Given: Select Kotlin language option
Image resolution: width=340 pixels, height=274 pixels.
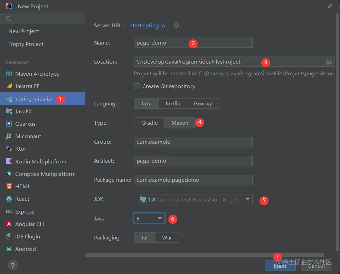Looking at the screenshot, I should point(173,104).
